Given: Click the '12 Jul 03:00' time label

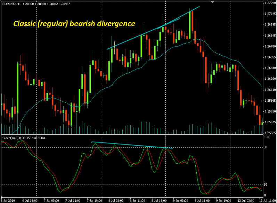Looking at the screenshot, I should click(245, 201).
